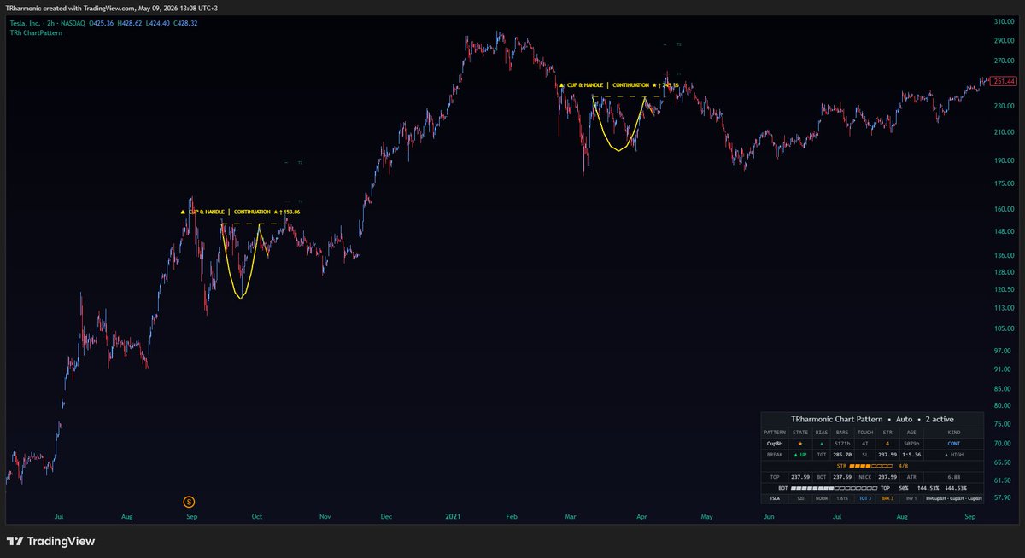Viewport: 1025px width, 558px height.
Task: Click the May label on time axis
Action: pyautogui.click(x=706, y=517)
